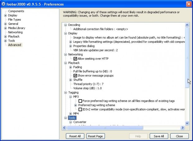Select Thread priority (1-7) setting
193x141 pixels.
[x=88, y=84]
